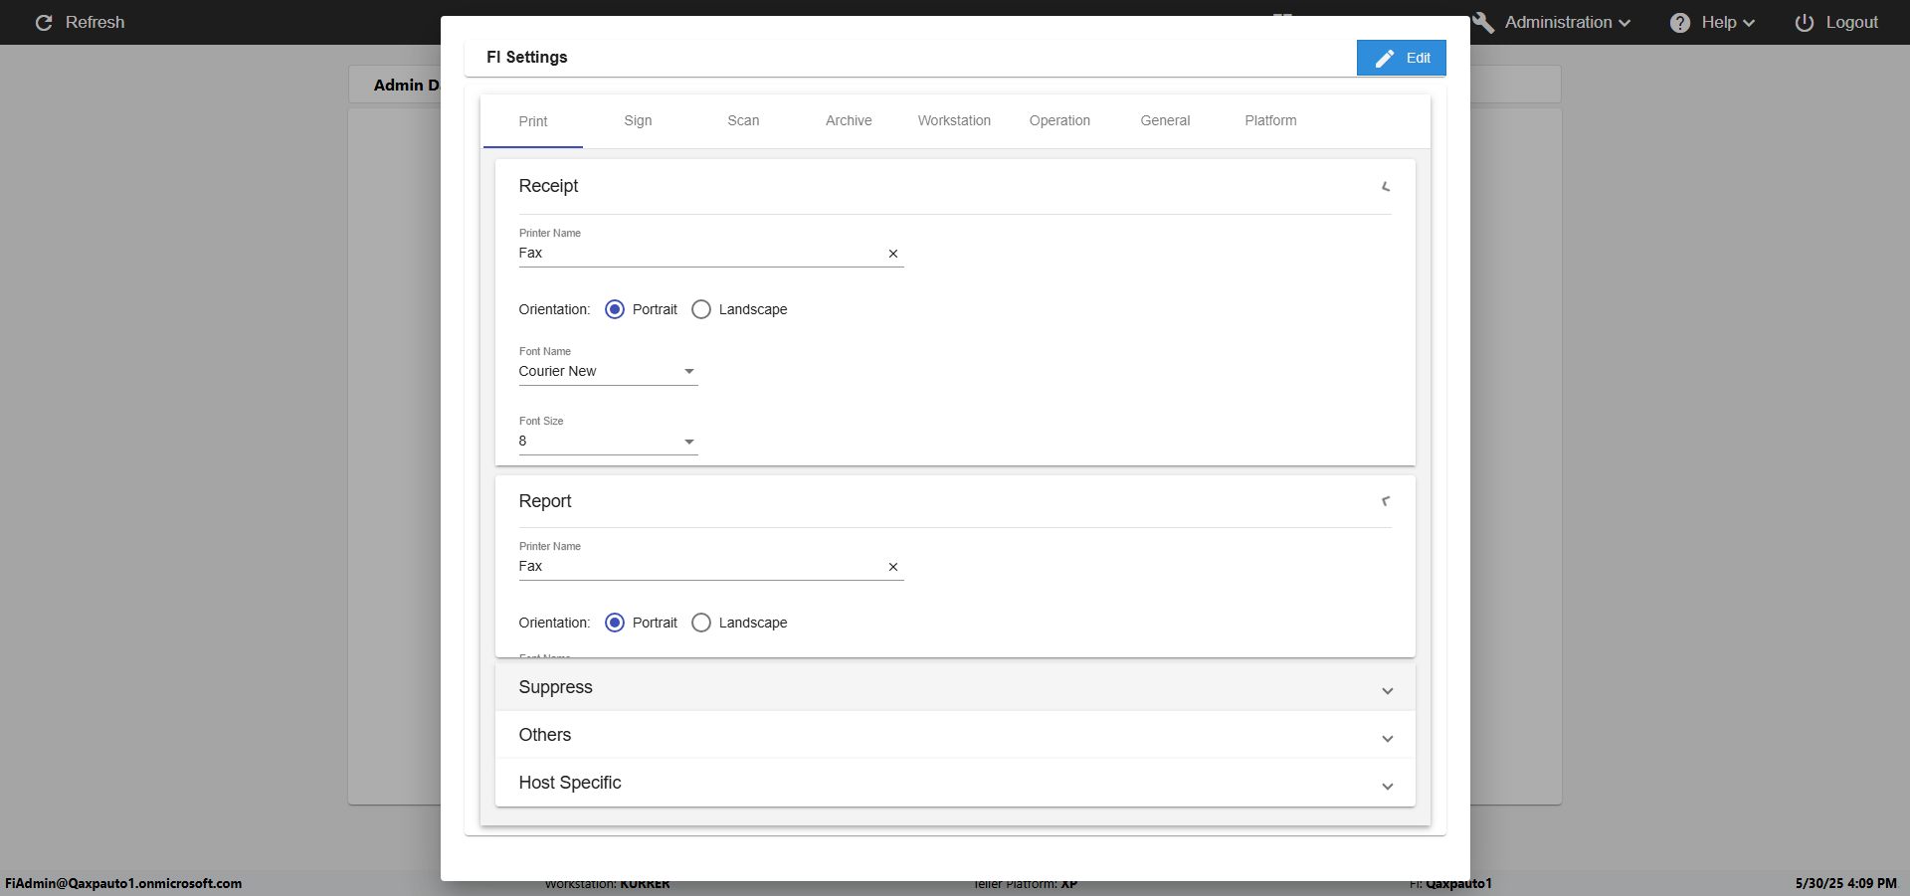This screenshot has width=1910, height=896.
Task: Click the Receipt Printer Name input field
Action: point(696,254)
